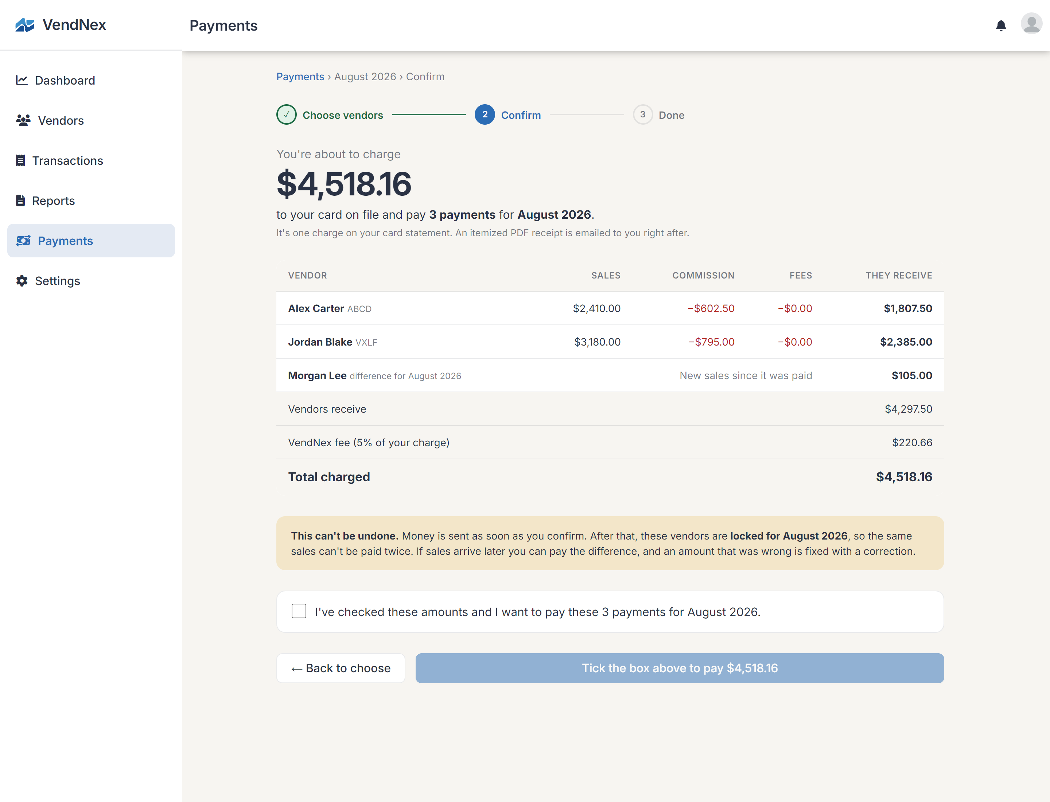Click the Choose vendors checkmark circle
1050x802 pixels.
(x=287, y=114)
